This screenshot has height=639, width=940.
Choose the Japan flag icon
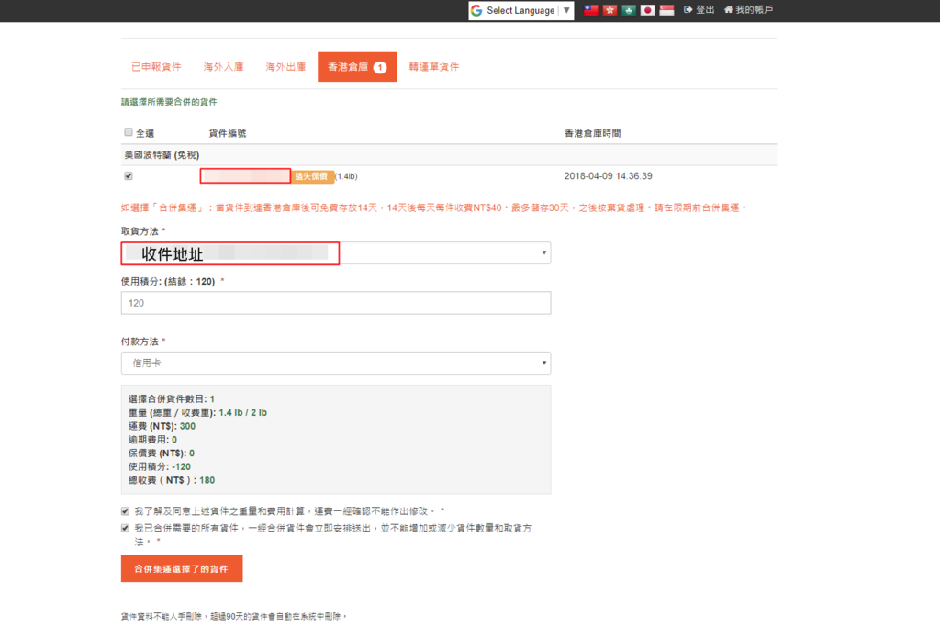[647, 10]
